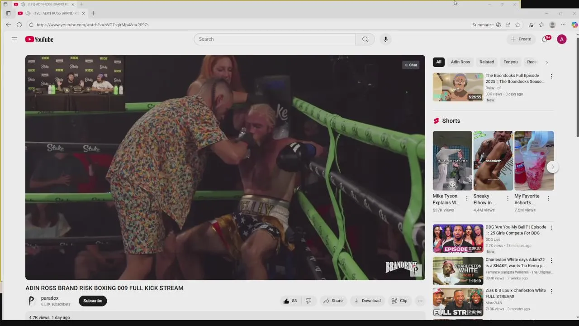
Task: Open tab actions menu in front window
Action: click(8, 13)
